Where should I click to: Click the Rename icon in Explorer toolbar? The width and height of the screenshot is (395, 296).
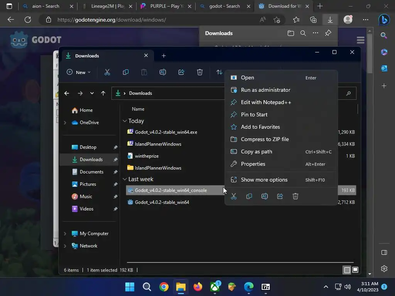pyautogui.click(x=163, y=72)
